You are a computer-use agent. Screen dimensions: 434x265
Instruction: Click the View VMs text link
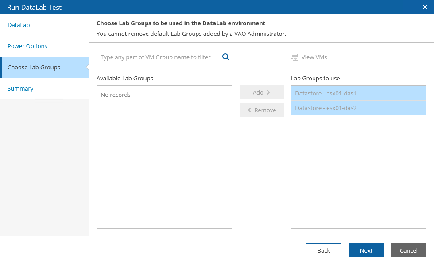point(314,57)
